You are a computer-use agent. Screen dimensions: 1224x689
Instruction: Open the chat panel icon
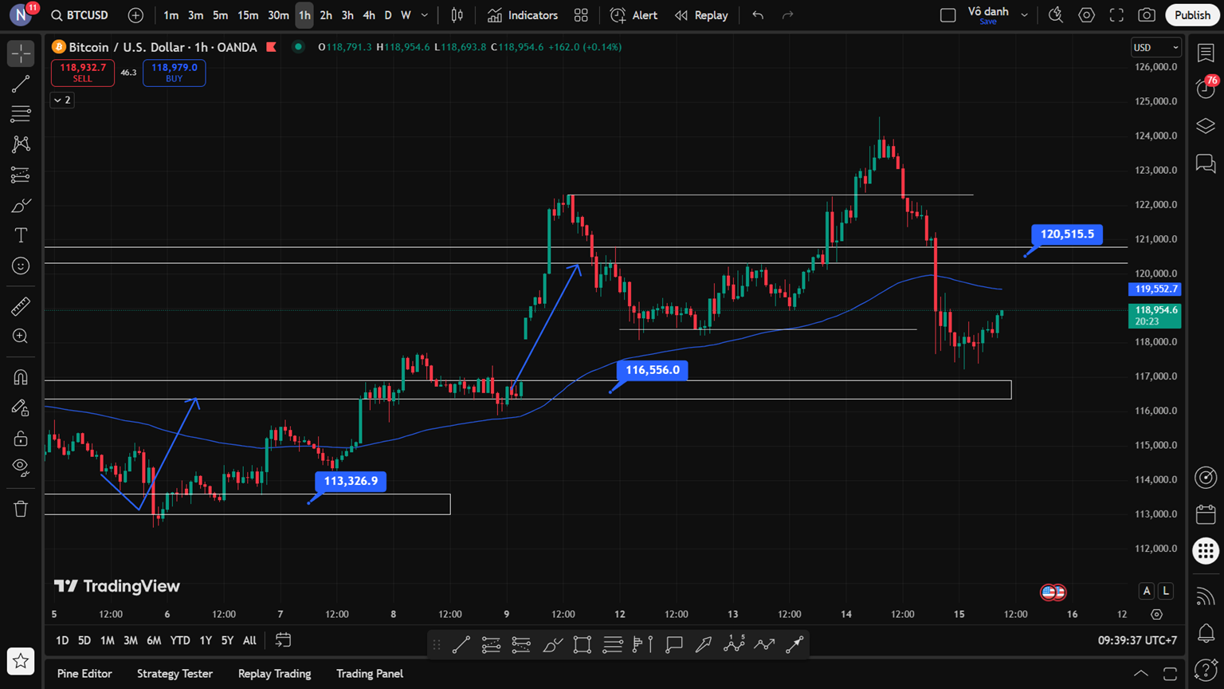(1206, 163)
